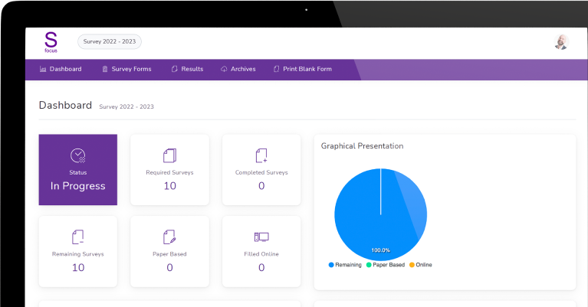Click the Filled Online value 0
588x307 pixels.
pos(261,268)
